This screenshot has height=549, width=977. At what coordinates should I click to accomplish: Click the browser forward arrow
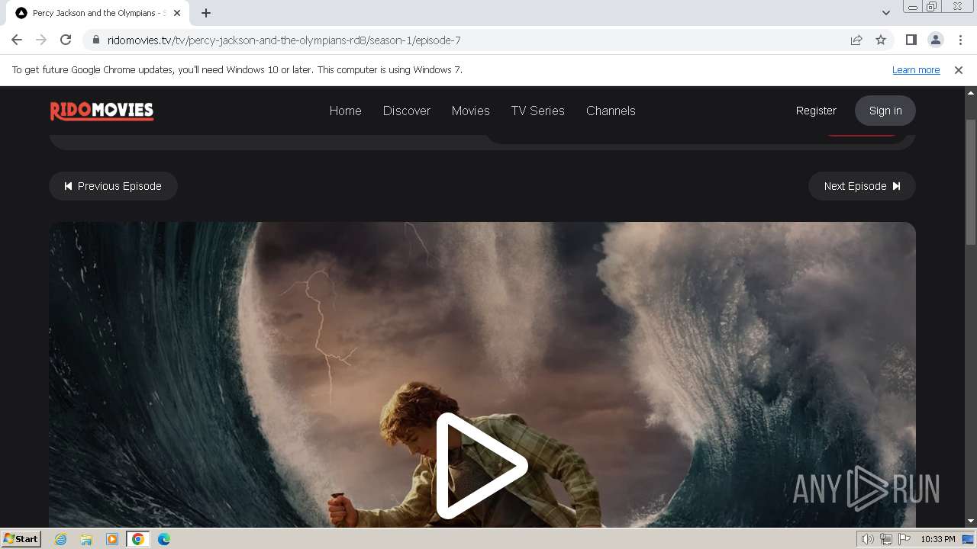[41, 40]
